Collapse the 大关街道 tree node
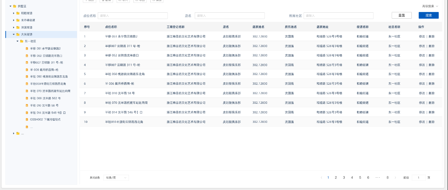 coord(14,34)
